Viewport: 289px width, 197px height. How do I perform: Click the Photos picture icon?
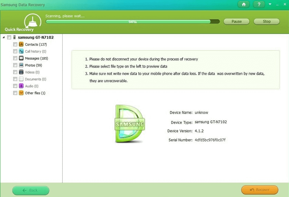[21, 65]
